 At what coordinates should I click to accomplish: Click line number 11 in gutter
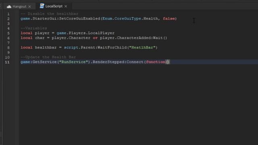click(7, 62)
